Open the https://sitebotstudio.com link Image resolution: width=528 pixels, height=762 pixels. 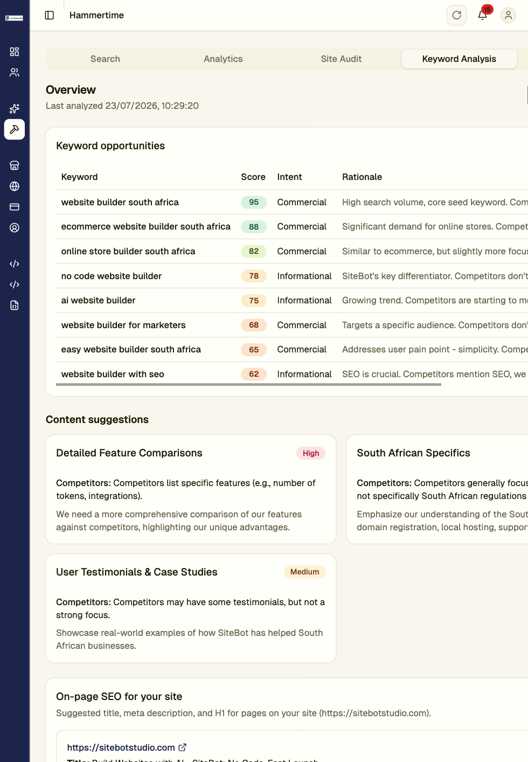[121, 747]
